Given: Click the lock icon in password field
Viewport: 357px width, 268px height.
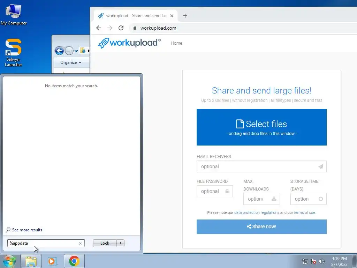Looking at the screenshot, I should pos(227,191).
